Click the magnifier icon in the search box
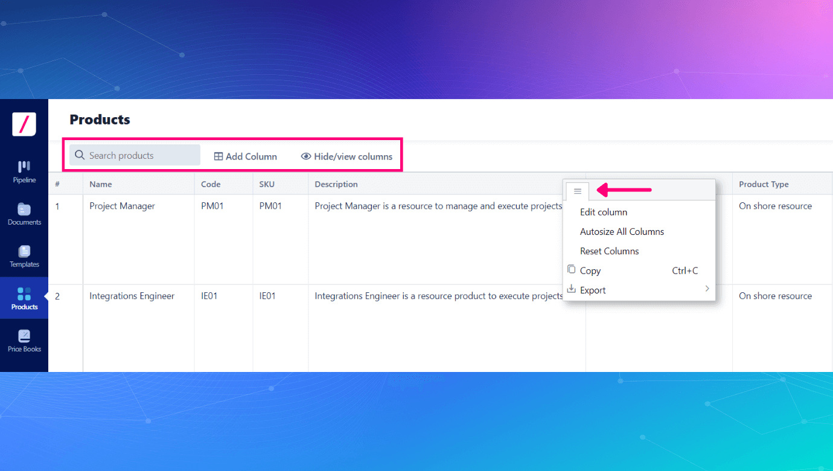The height and width of the screenshot is (471, 833). (79, 155)
